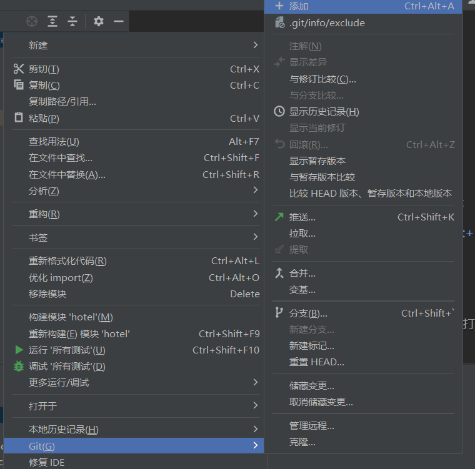This screenshot has height=469, width=475.
Task: Select 变基... in Git submenu
Action: coord(363,290)
